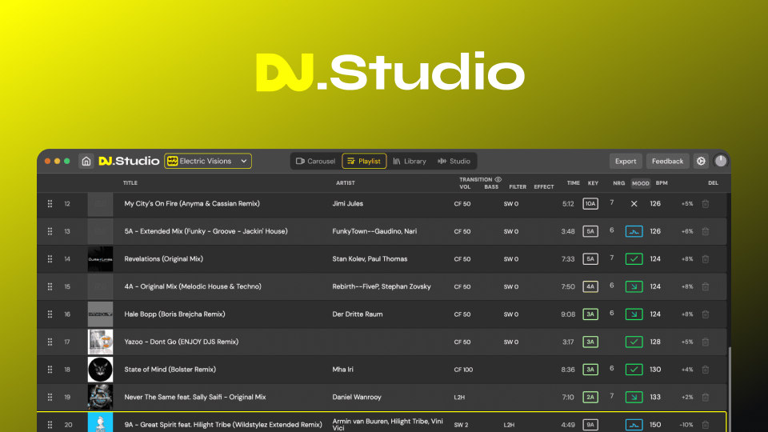Switch to the Studio tab

coord(454,161)
